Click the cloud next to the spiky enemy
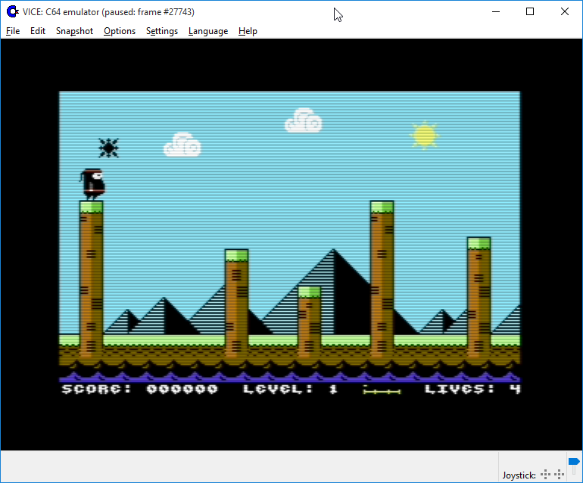Screen dimensions: 583x483 (x=182, y=145)
